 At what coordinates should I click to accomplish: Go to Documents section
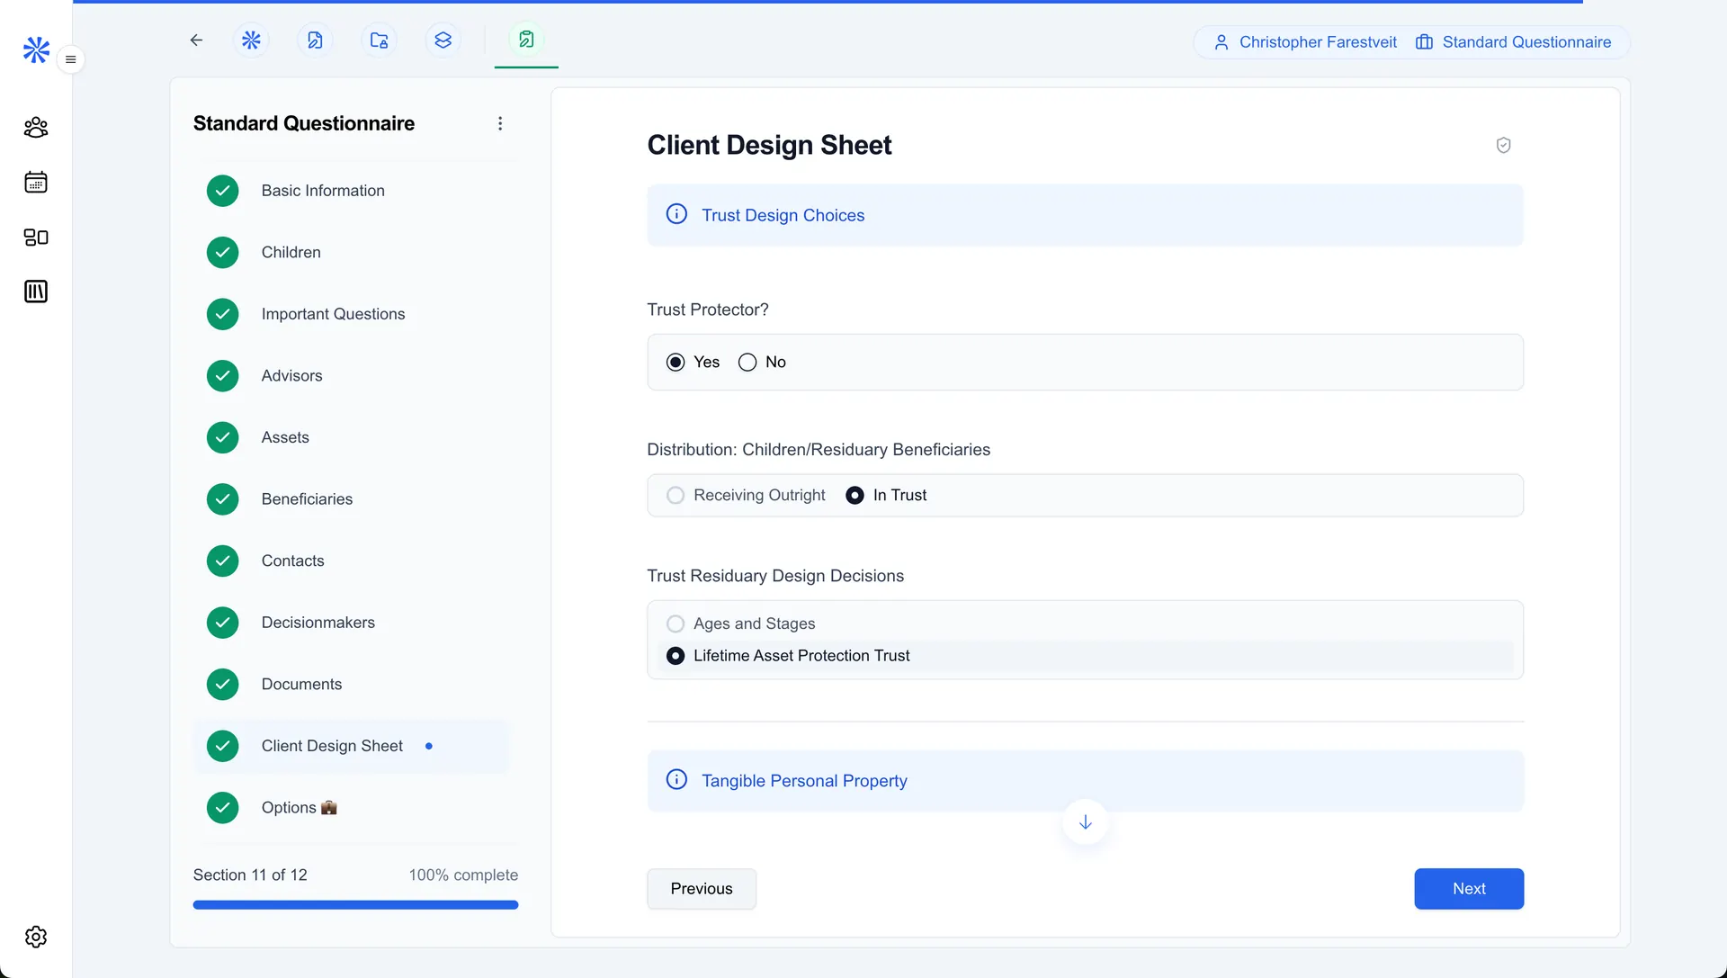[x=352, y=685]
